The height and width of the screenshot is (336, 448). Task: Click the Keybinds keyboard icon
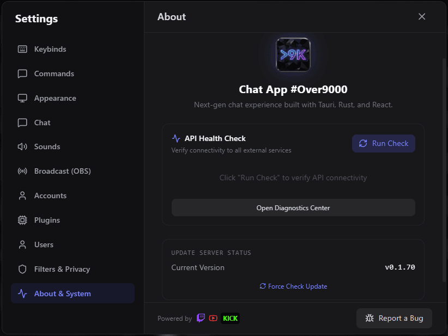coord(22,49)
